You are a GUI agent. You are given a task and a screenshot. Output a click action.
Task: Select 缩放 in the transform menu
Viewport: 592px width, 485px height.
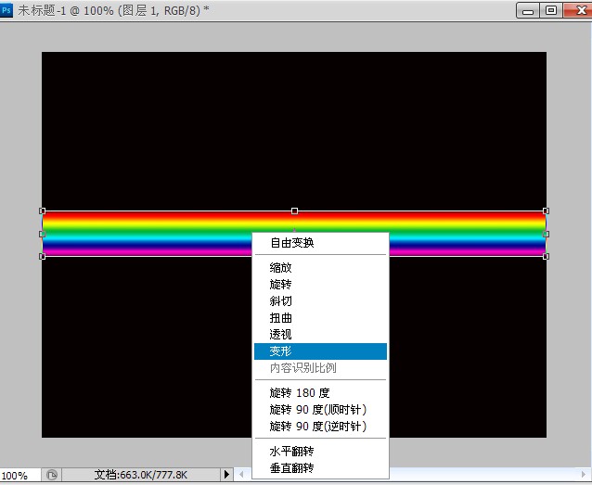320,268
